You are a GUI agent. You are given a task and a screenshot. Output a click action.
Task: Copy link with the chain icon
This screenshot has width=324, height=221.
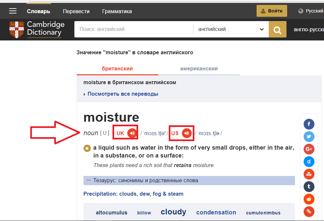tap(309, 211)
